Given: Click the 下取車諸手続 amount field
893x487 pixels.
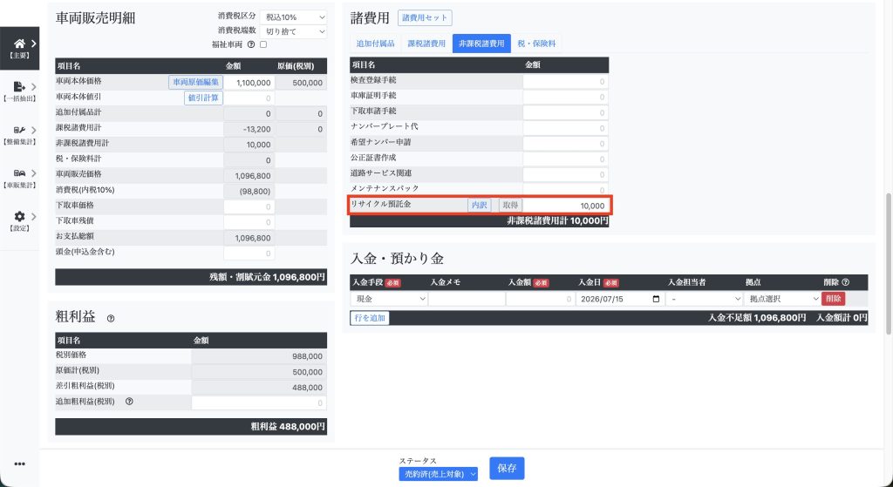Looking at the screenshot, I should (565, 112).
